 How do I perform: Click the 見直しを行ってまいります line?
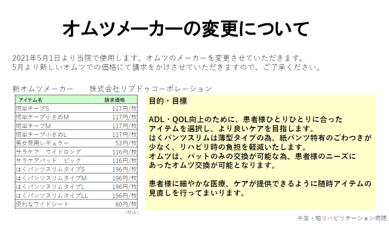pos(197,193)
